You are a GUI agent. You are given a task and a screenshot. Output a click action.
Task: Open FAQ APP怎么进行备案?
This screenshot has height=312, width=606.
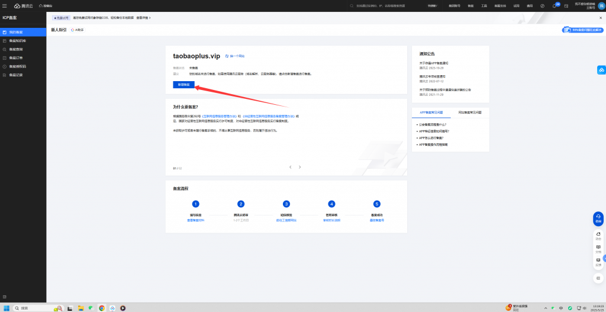(x=431, y=137)
